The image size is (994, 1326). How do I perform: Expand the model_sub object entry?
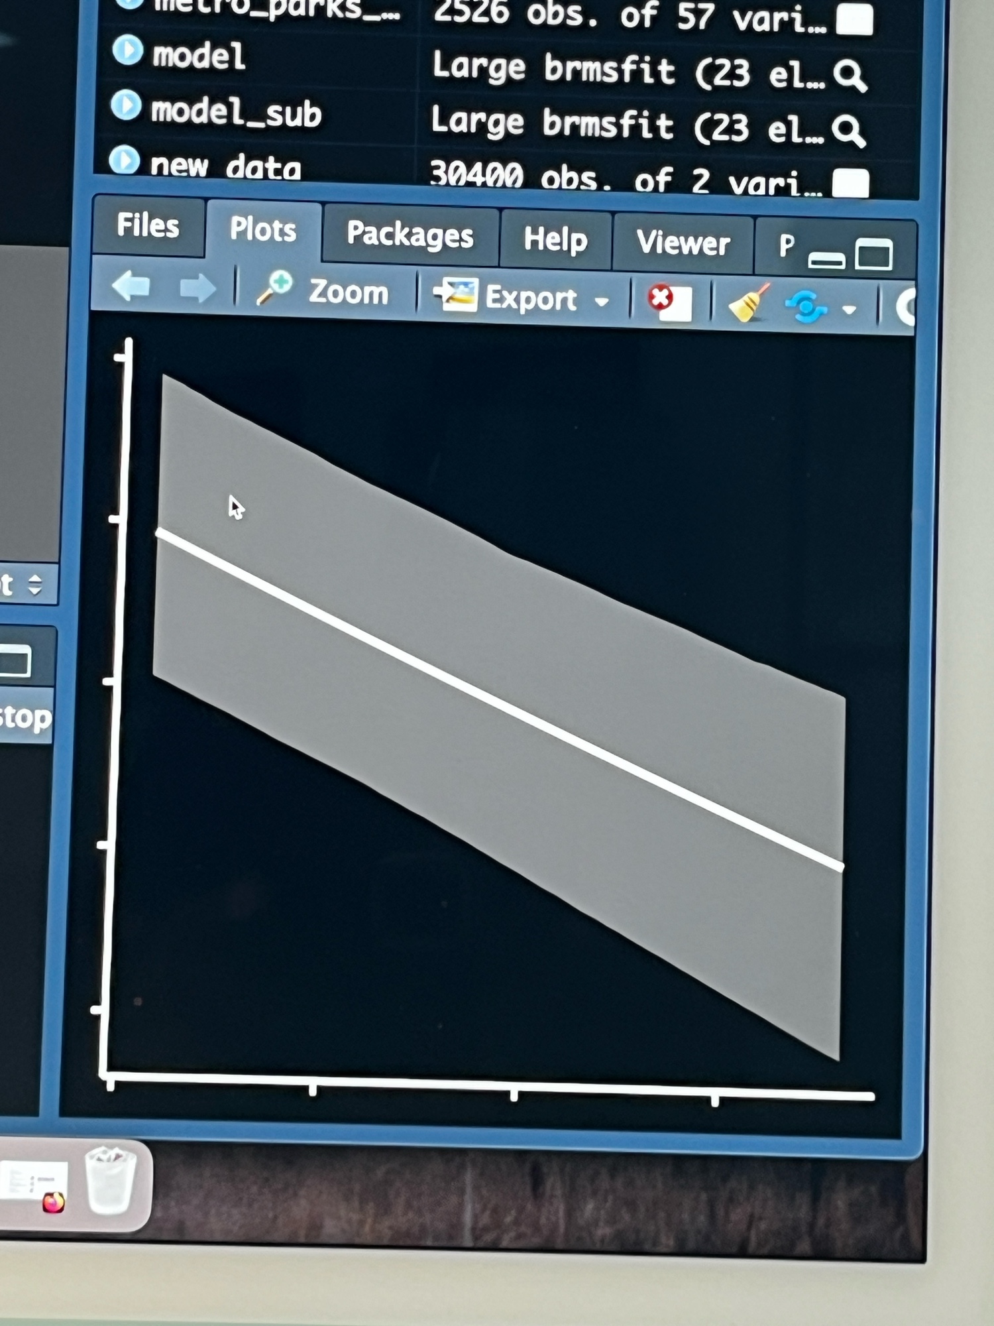(126, 106)
